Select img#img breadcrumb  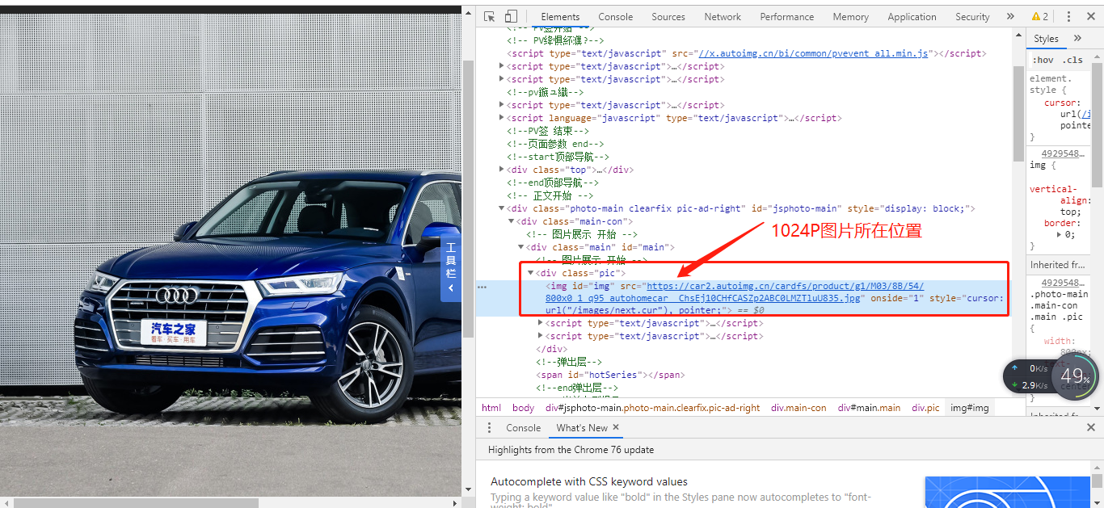pyautogui.click(x=969, y=408)
